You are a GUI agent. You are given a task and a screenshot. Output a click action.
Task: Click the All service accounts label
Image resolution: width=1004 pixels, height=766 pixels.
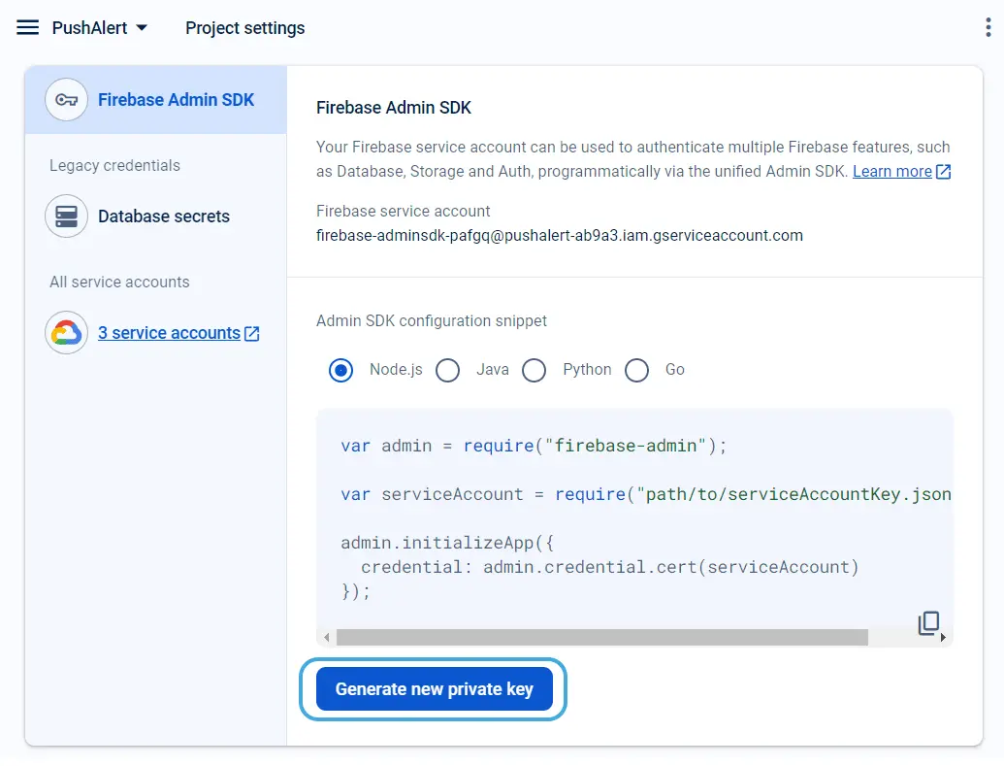pos(119,283)
